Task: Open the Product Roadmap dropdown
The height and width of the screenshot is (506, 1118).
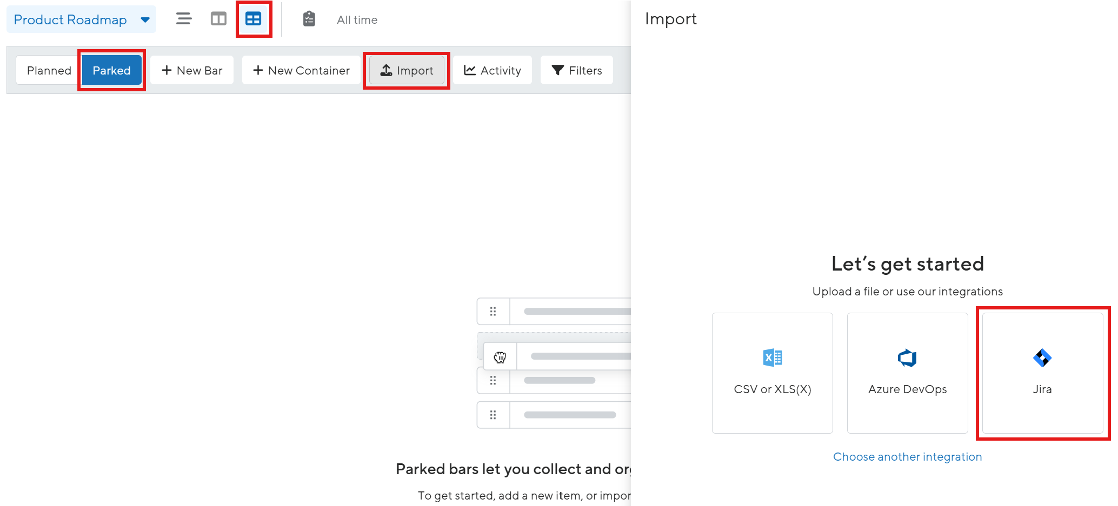Action: [81, 19]
